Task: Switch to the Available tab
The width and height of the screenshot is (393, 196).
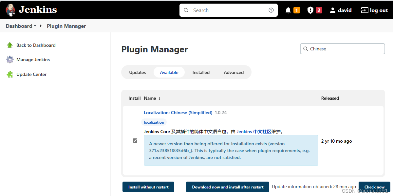Action: click(169, 72)
